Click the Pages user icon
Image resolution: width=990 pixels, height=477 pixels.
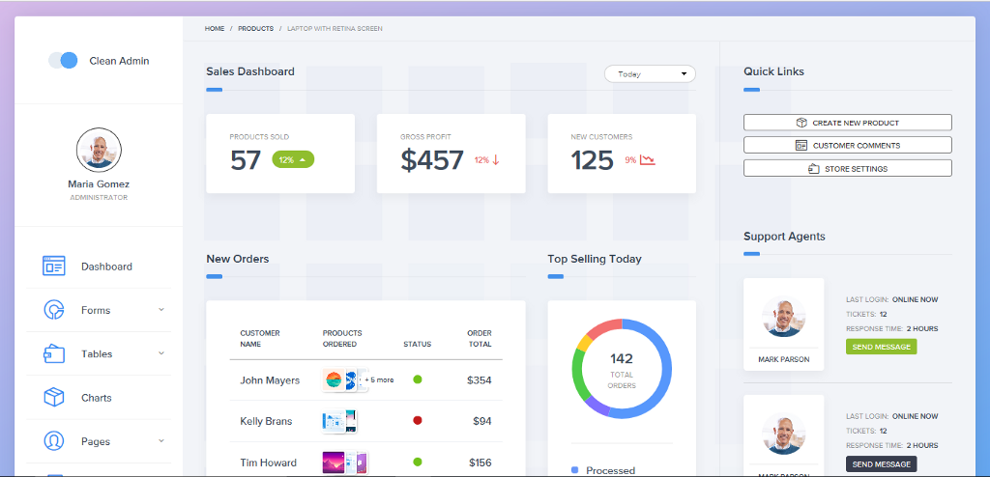[53, 441]
